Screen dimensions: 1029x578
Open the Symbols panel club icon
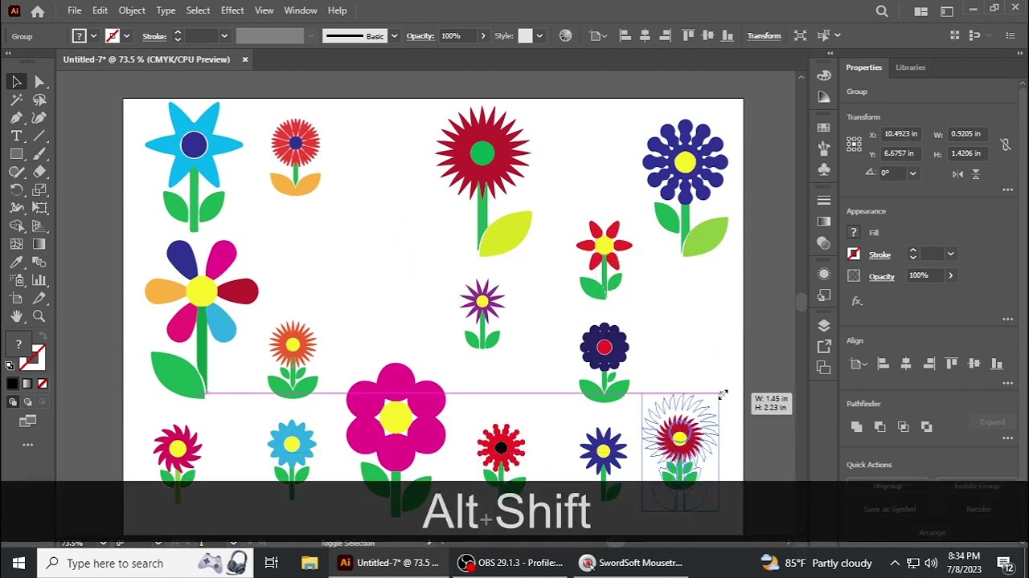coord(824,169)
